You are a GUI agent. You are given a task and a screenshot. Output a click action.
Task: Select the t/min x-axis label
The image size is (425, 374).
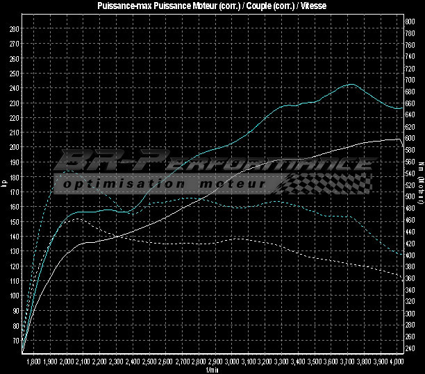click(x=212, y=369)
